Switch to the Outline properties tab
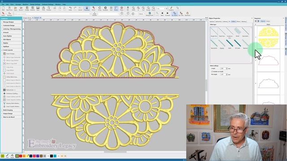Image resolution: width=287 pixels, height=161 pixels. click(x=233, y=21)
